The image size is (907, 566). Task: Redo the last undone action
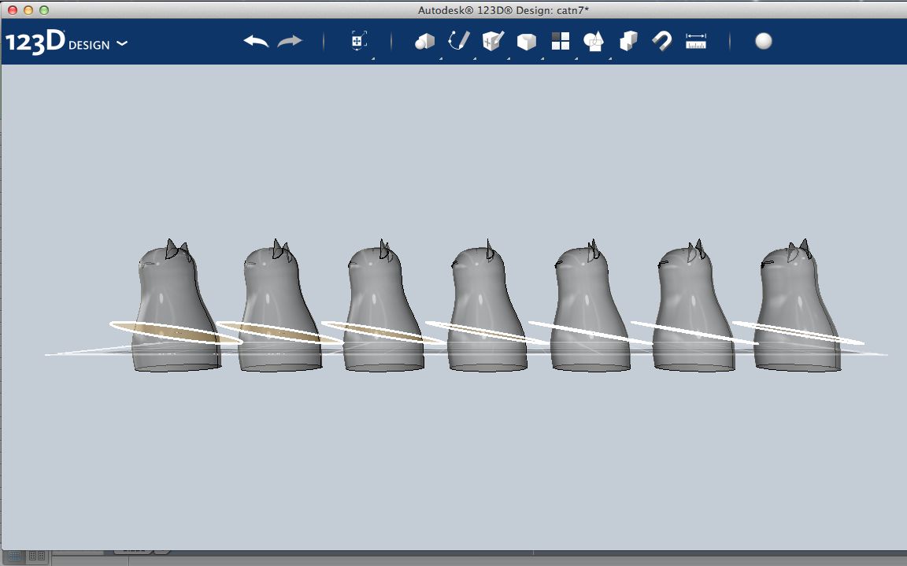pos(290,42)
